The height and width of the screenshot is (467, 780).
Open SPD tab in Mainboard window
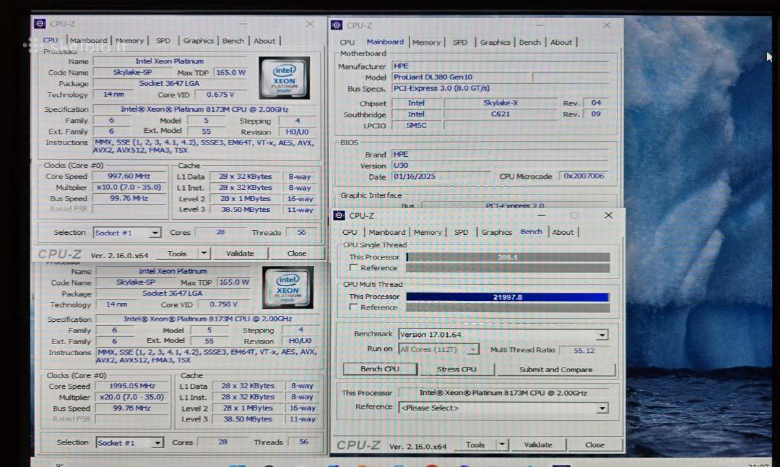(460, 42)
